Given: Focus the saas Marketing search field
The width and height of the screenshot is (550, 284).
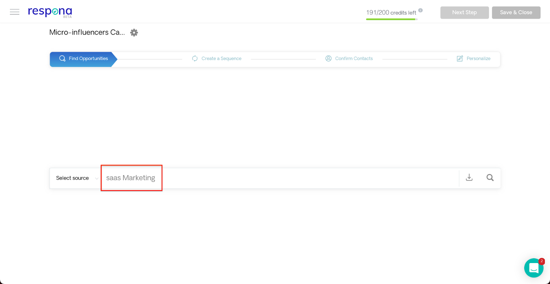Looking at the screenshot, I should [280, 178].
